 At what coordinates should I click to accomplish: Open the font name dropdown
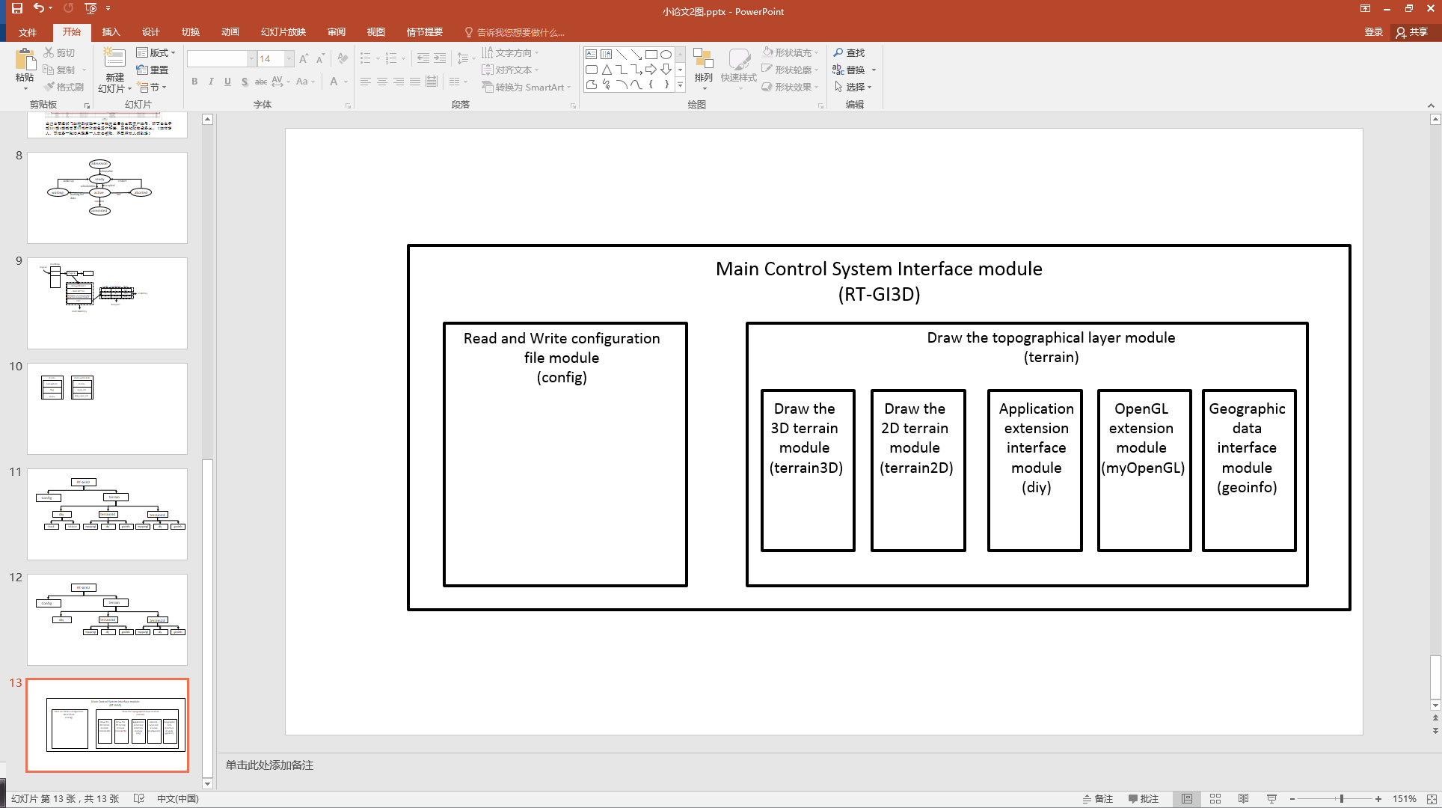pyautogui.click(x=251, y=58)
